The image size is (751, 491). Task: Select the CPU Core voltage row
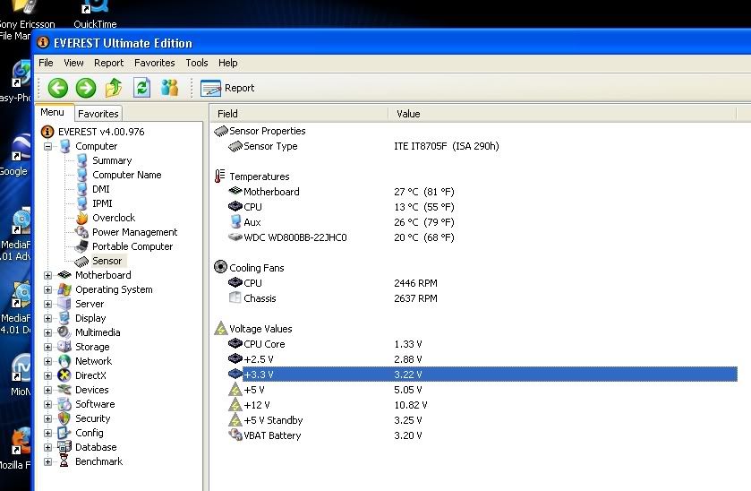(264, 344)
